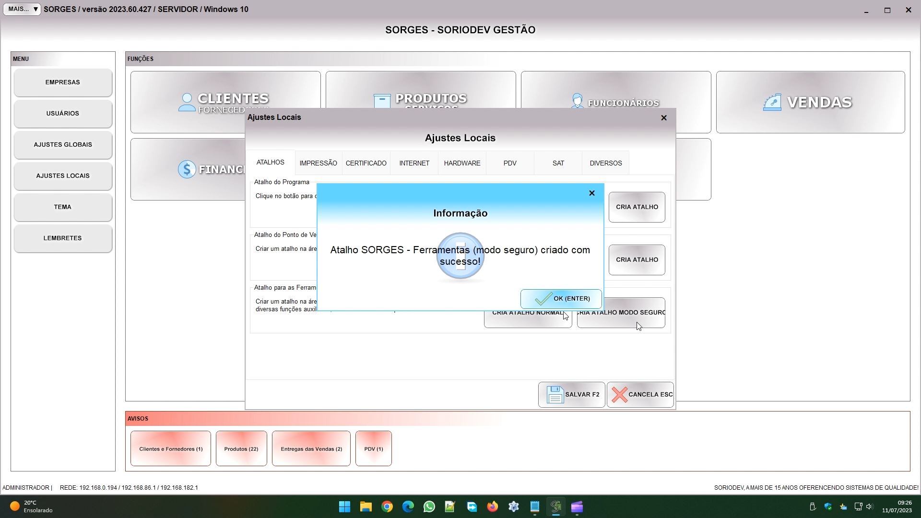Open WhatsApp from taskbar
Screen dimensions: 921x518
coord(429,507)
